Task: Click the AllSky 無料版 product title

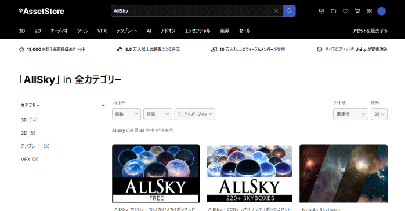Action: 154,209
